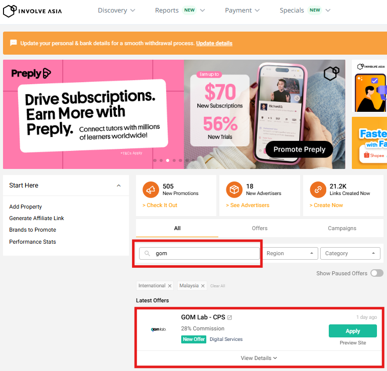Click the GOM Lab logo thumbnail
This screenshot has height=371, width=387.
tap(158, 329)
